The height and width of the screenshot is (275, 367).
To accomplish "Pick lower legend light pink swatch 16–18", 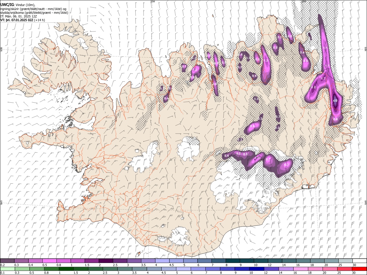I will [x=300, y=269].
